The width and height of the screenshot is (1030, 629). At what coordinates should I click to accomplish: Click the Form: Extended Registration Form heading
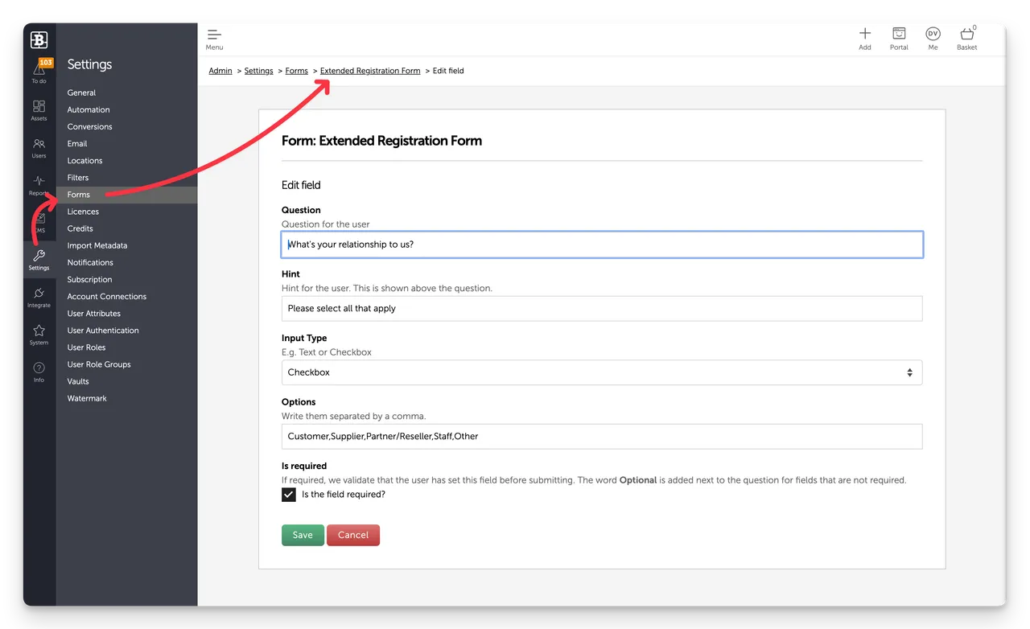381,141
